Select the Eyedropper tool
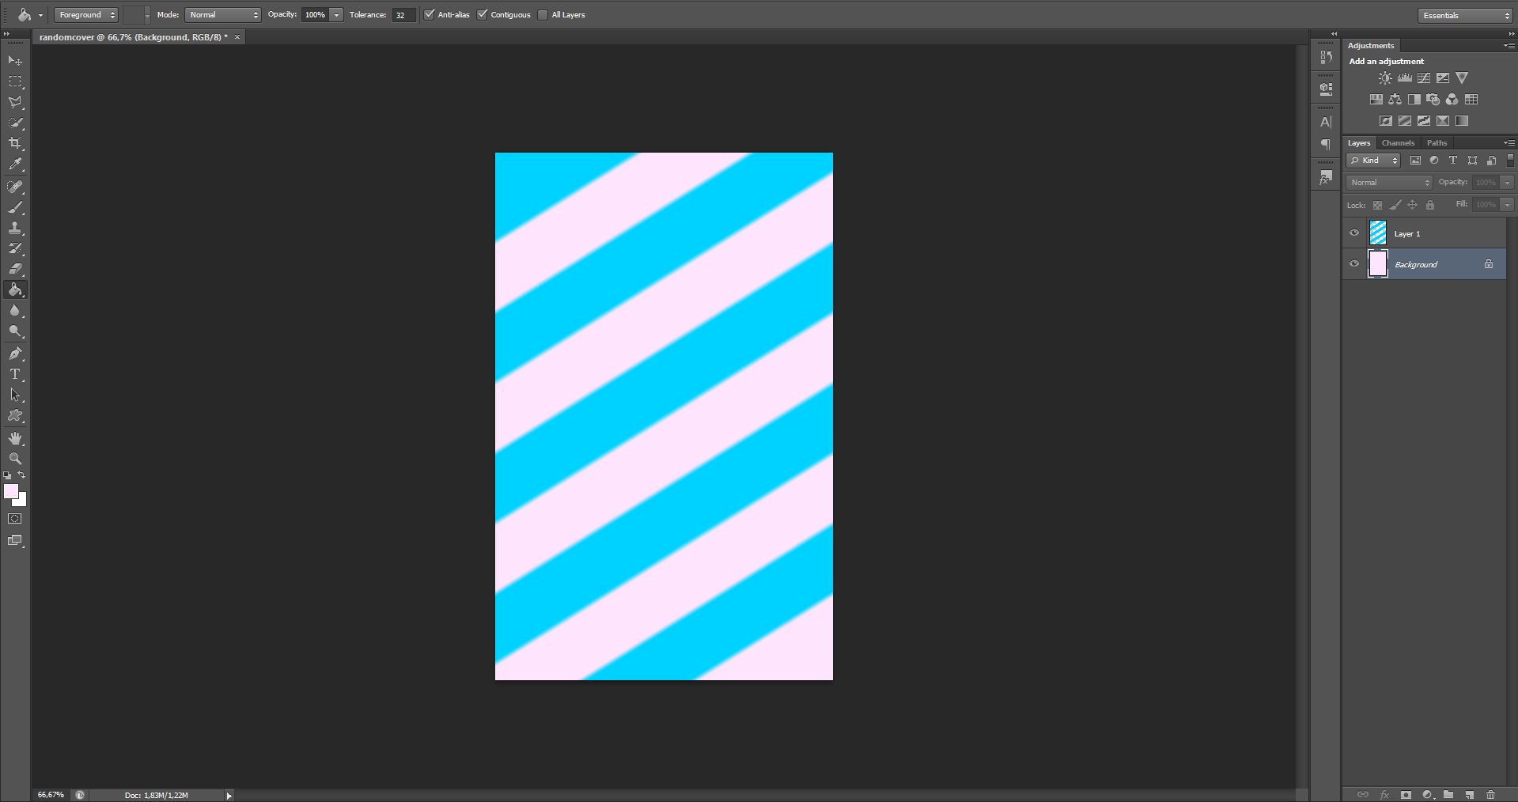 click(15, 164)
